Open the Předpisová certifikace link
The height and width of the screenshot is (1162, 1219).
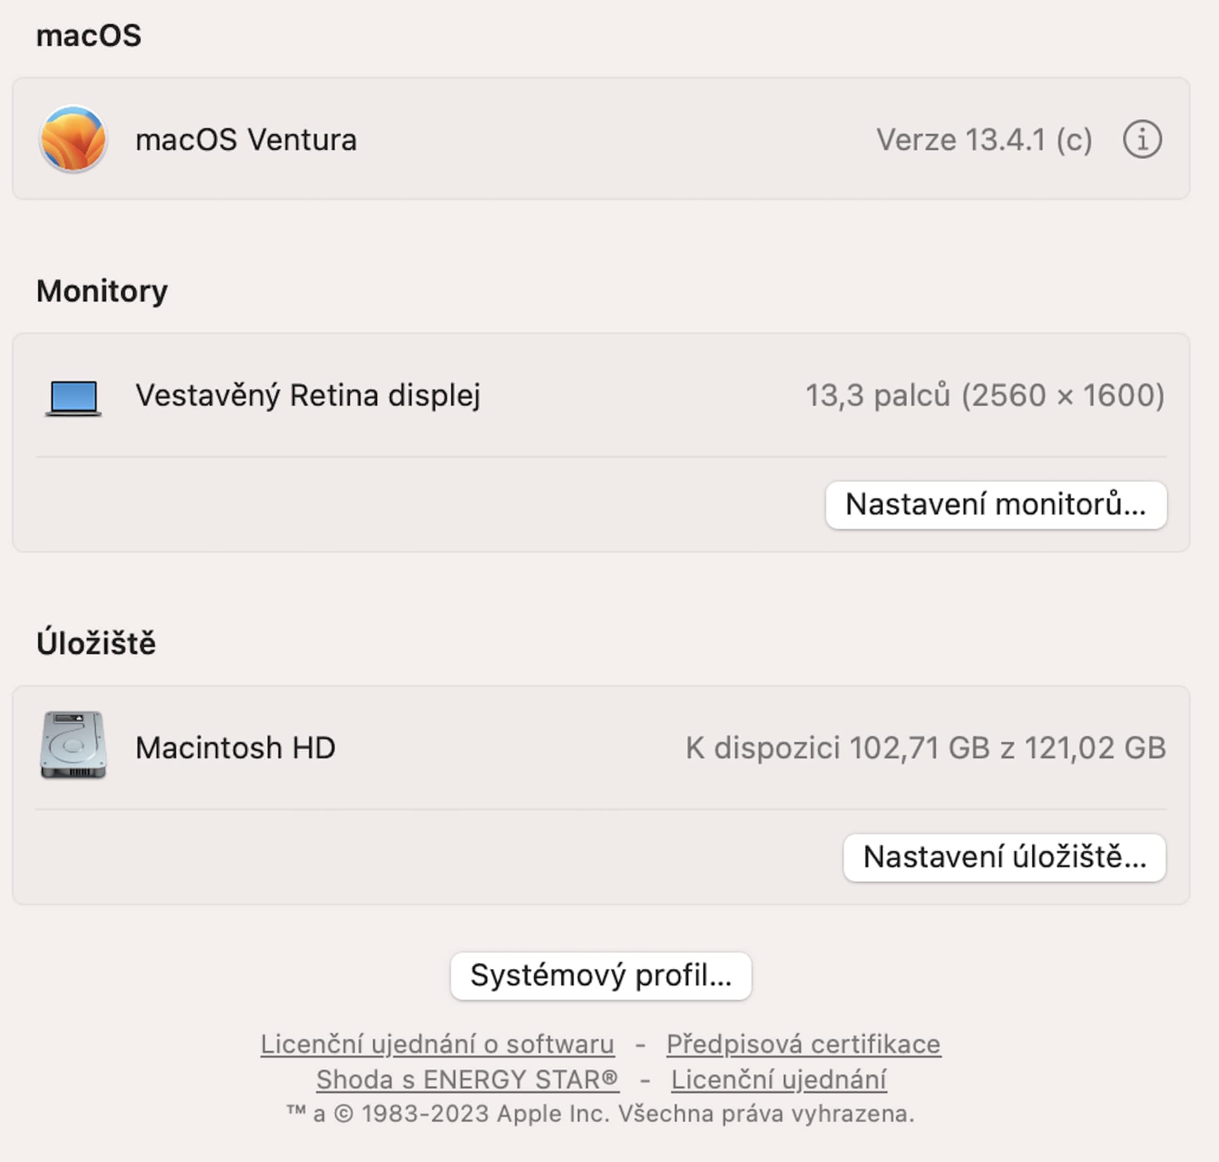point(803,1044)
